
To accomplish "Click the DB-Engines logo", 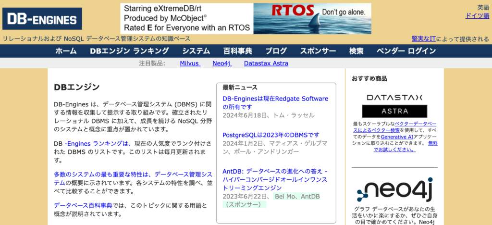I will pyautogui.click(x=42, y=19).
